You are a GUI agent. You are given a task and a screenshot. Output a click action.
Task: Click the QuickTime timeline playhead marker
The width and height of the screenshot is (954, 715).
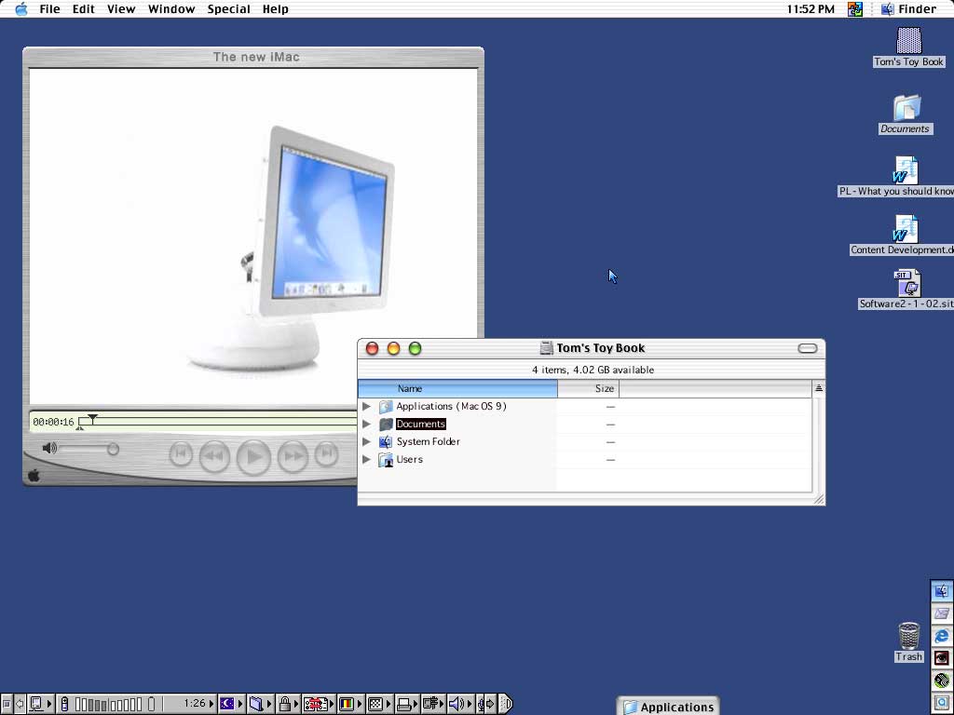point(92,419)
